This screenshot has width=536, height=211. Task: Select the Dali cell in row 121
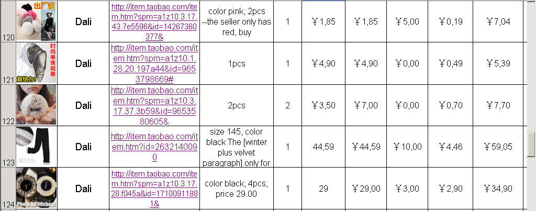coord(83,63)
